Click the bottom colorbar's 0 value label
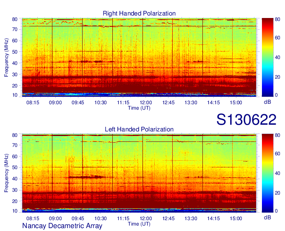Image resolution: width=285 pixels, height=231 pixels. (276, 211)
